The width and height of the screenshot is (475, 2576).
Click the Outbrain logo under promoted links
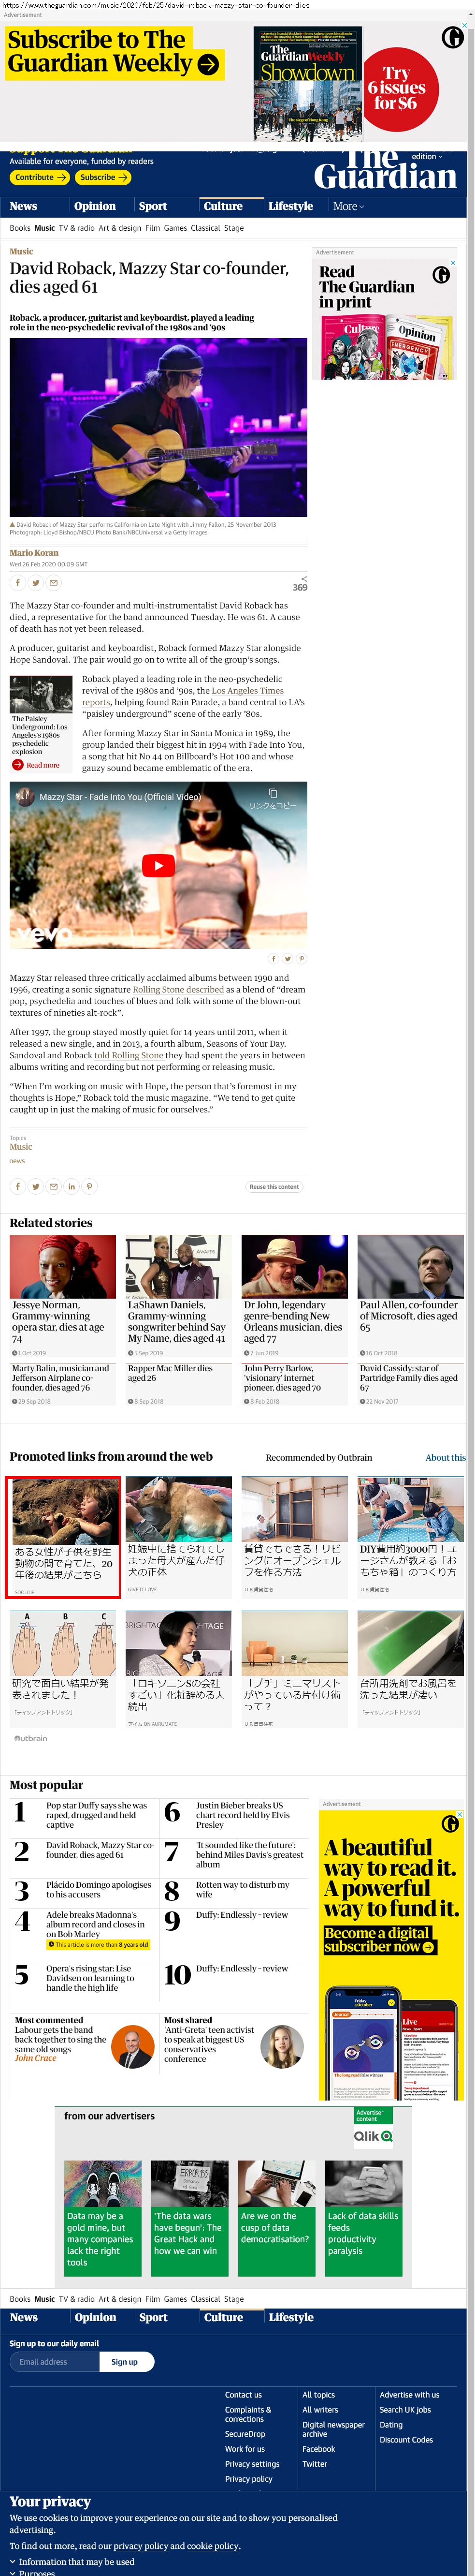pyautogui.click(x=31, y=1738)
